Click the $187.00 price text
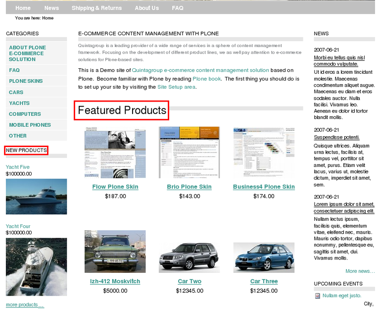Viewport: 380px width, 309px height. tap(115, 196)
